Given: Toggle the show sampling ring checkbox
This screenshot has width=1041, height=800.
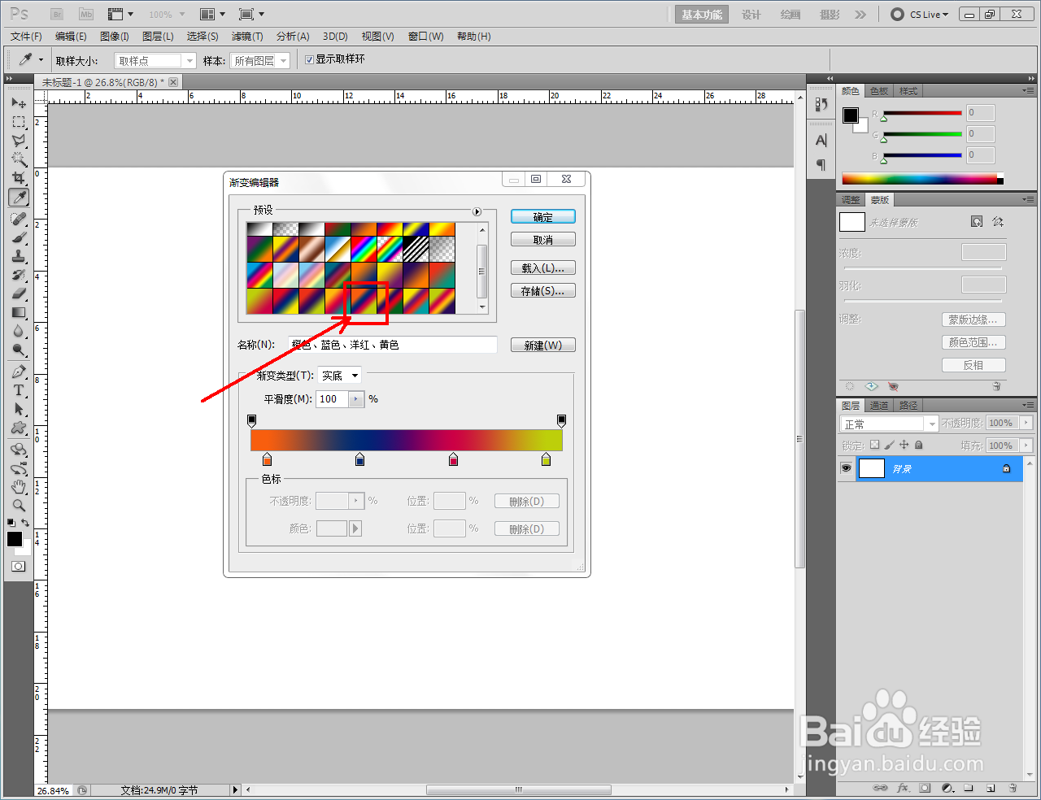Looking at the screenshot, I should point(309,59).
